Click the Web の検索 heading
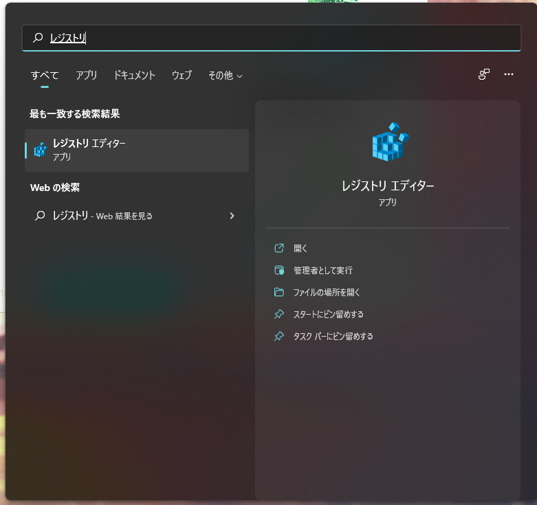This screenshot has width=537, height=505. 55,188
